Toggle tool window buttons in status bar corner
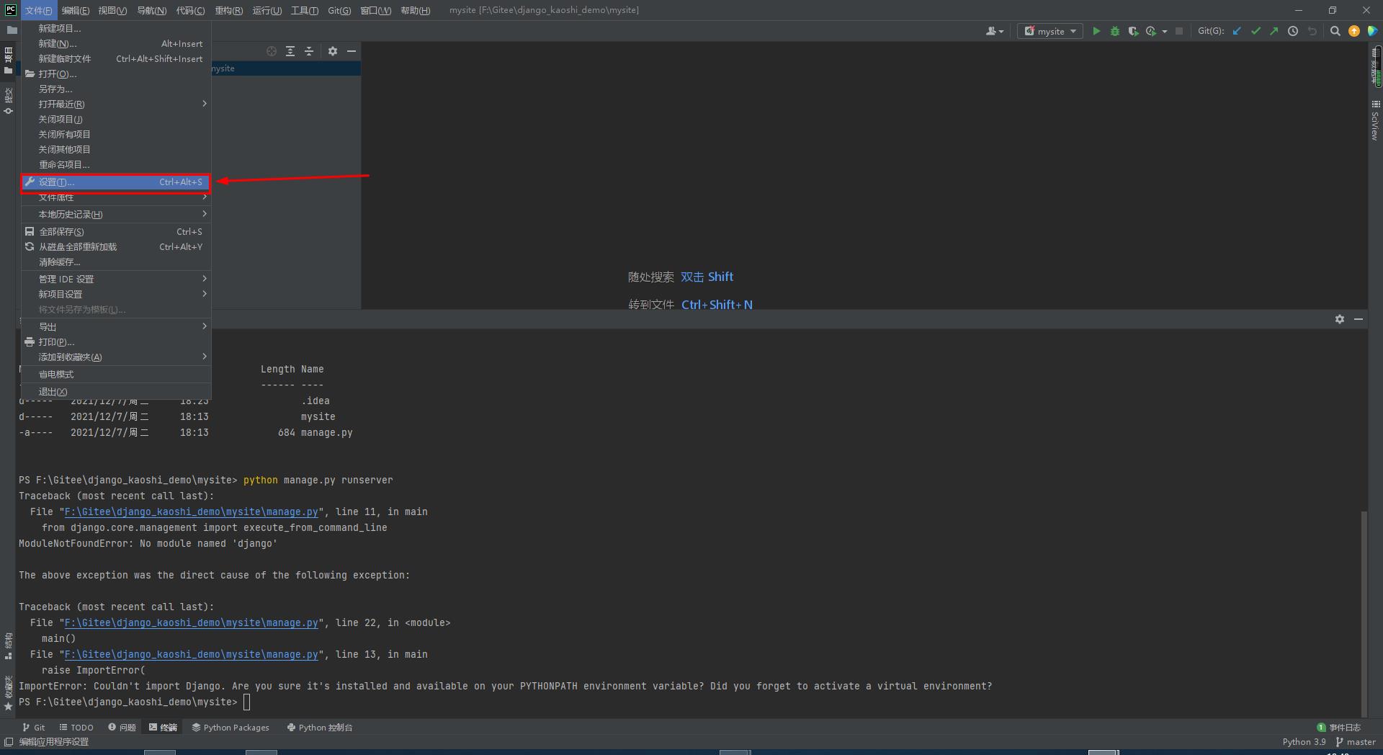The image size is (1383, 755). [9, 742]
